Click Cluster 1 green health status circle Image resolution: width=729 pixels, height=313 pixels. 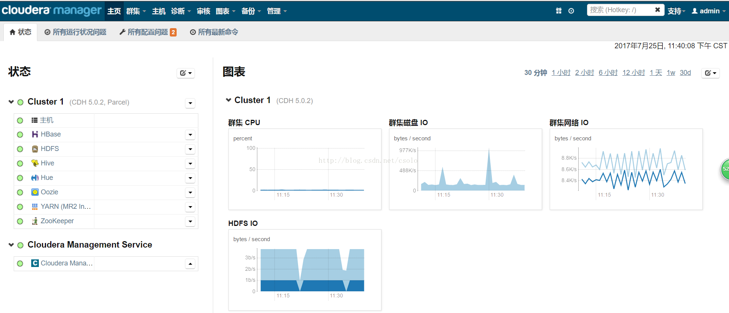tap(21, 102)
